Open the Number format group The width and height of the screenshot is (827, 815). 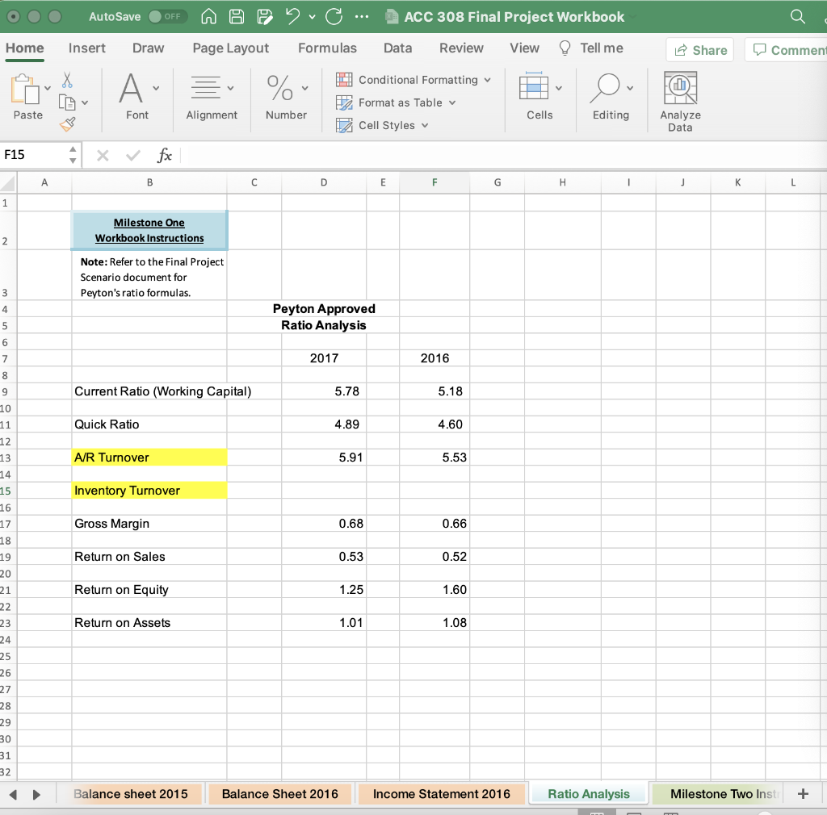pos(286,98)
